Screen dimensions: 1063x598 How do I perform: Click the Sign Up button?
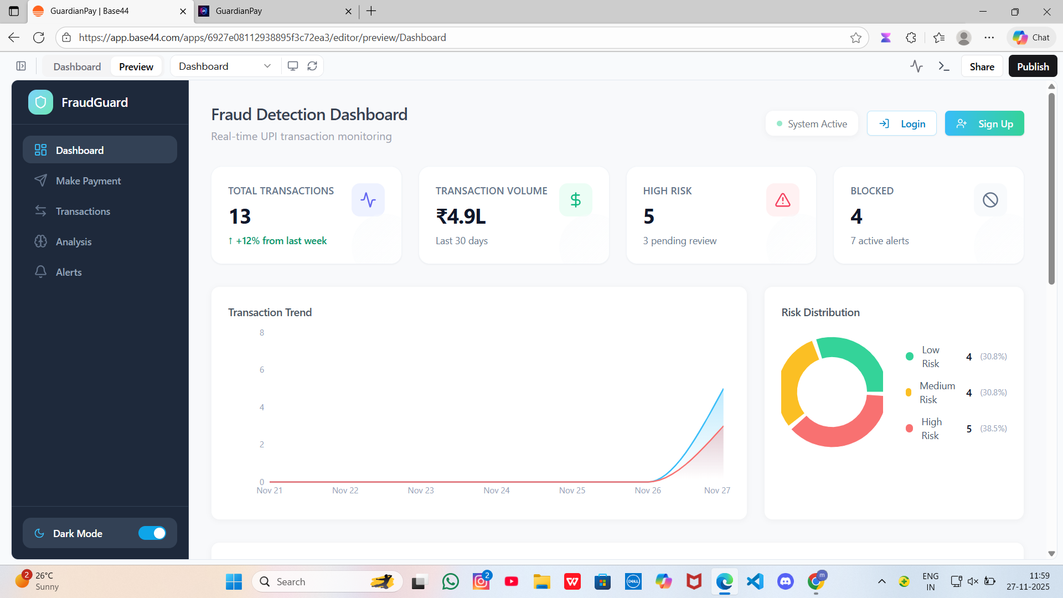(984, 123)
